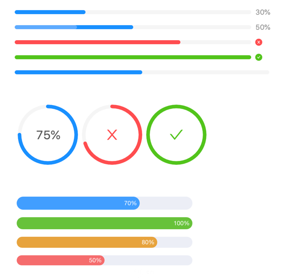
Task: Click the 100% text inside green bar
Action: (x=181, y=223)
